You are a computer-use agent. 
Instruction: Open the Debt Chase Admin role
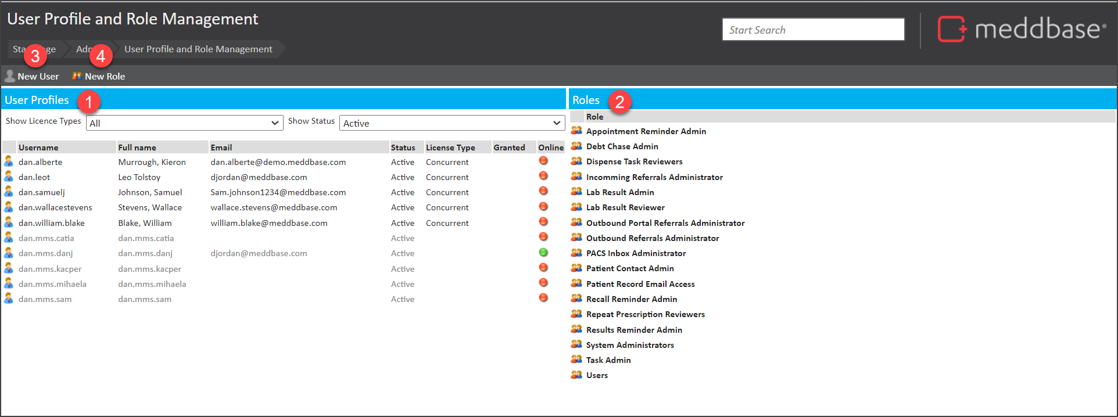point(622,146)
